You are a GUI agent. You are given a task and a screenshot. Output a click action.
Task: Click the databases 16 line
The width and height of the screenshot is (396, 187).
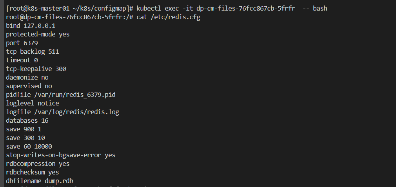click(27, 120)
